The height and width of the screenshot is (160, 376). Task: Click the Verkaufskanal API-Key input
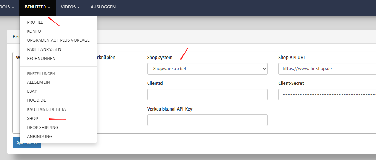point(207,120)
